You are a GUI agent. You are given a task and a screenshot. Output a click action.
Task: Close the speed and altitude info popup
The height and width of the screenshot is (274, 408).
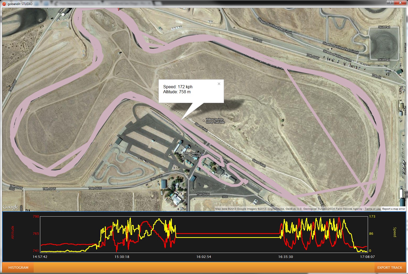(x=219, y=84)
